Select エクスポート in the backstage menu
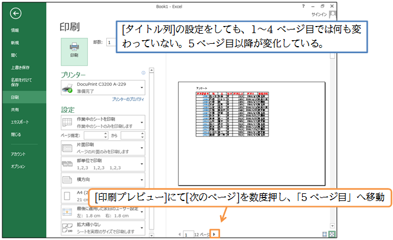 tap(18, 123)
